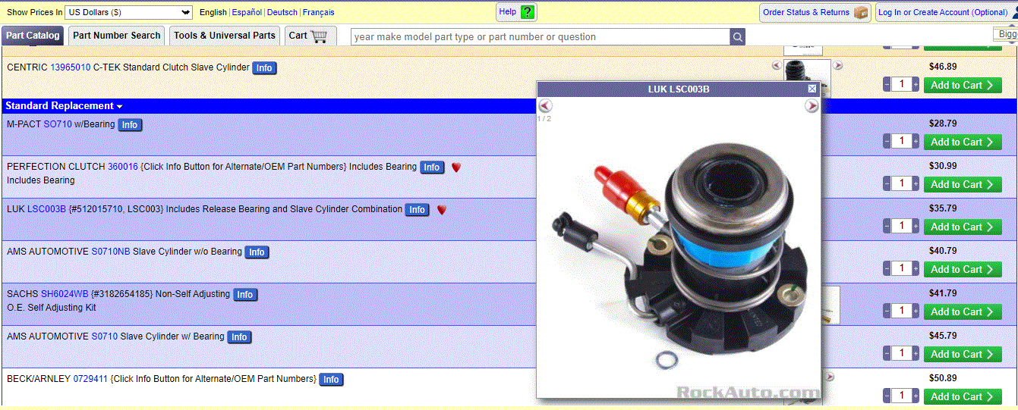Open Info for M-PACT SO710
This screenshot has width=1018, height=410.
[130, 125]
